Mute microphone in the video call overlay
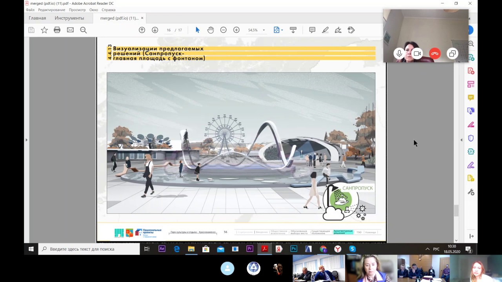Screen dimensions: 502x282 (x=399, y=54)
